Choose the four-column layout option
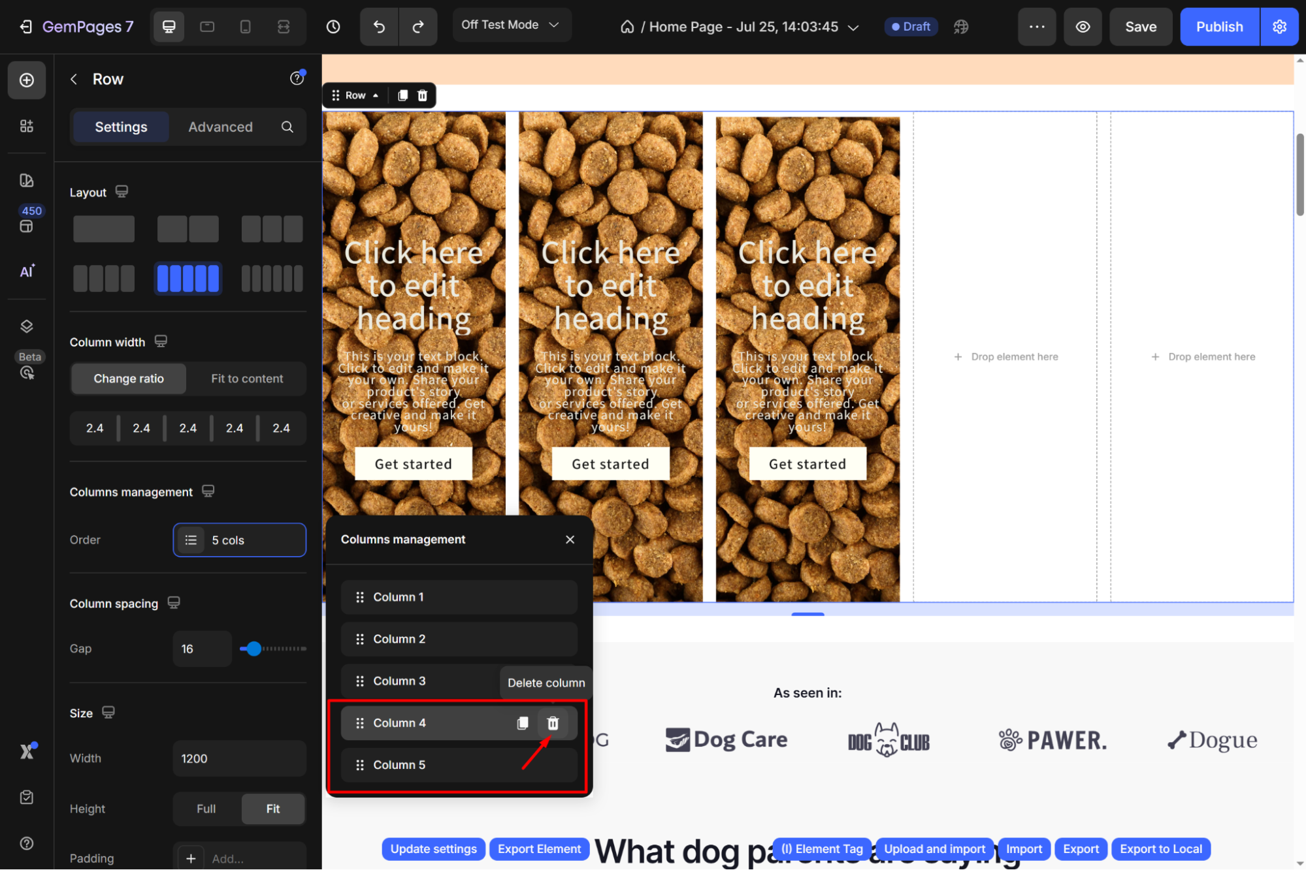 pos(104,279)
